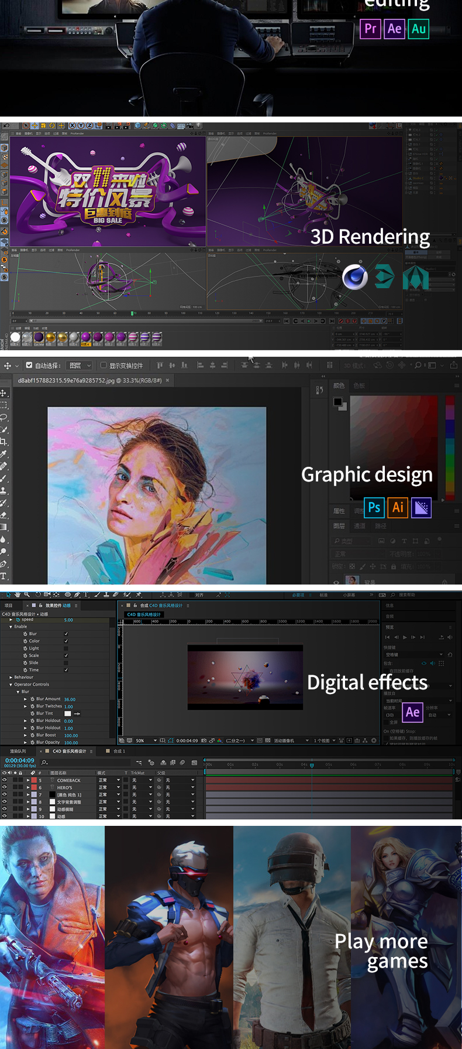
Task: Select the Hand tool in After Effects toolbar
Action: (18, 594)
